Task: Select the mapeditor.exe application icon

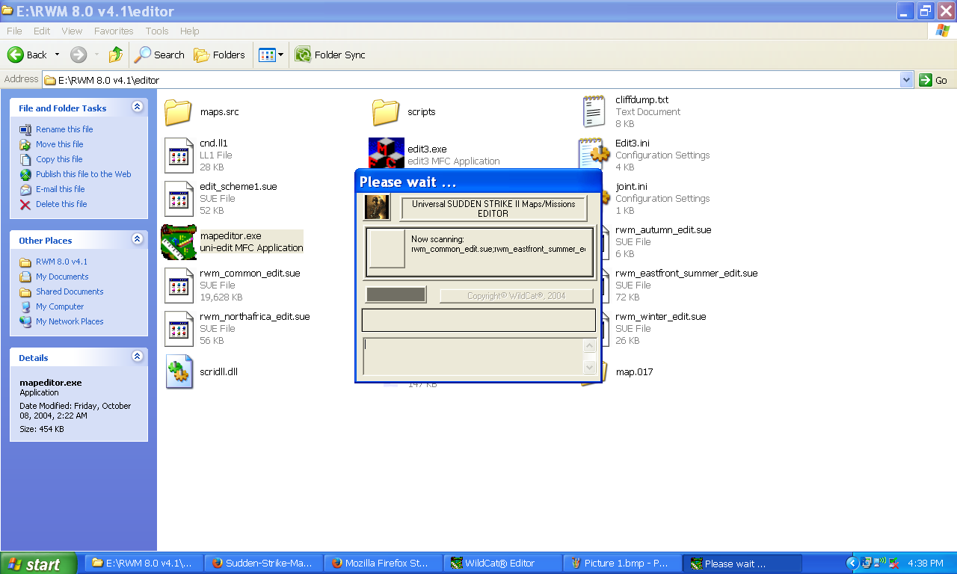Action: click(x=179, y=241)
